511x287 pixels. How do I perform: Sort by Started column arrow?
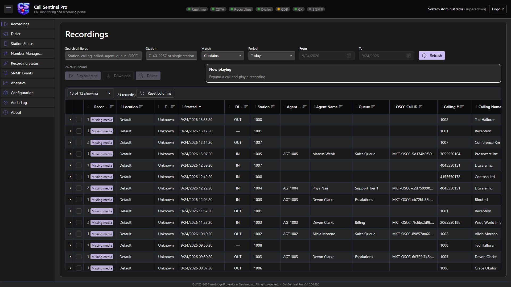tap(200, 107)
